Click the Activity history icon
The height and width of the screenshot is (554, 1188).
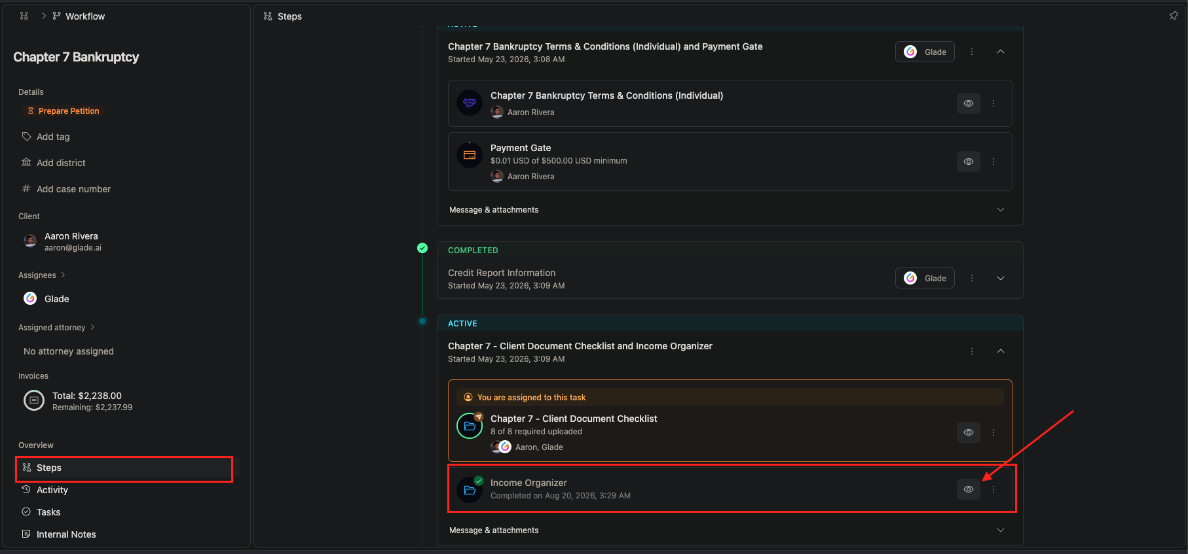point(26,489)
